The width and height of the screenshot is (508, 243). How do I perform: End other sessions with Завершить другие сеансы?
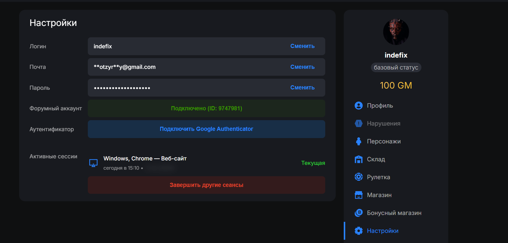point(206,185)
